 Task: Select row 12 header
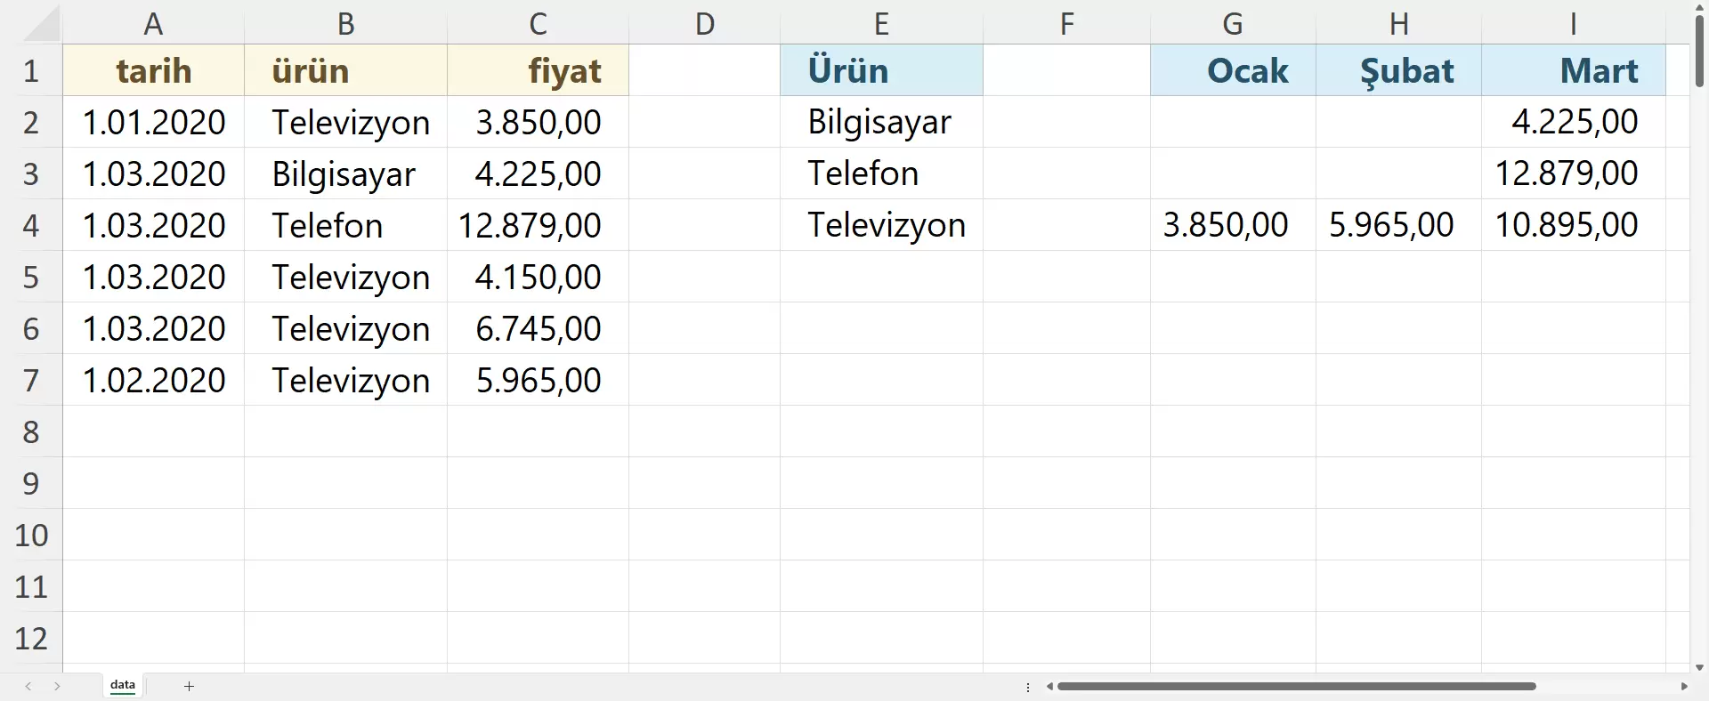pos(31,638)
